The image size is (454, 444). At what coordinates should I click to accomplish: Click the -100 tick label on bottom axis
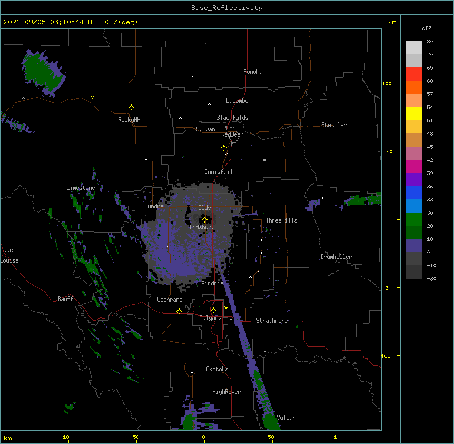coord(66,437)
